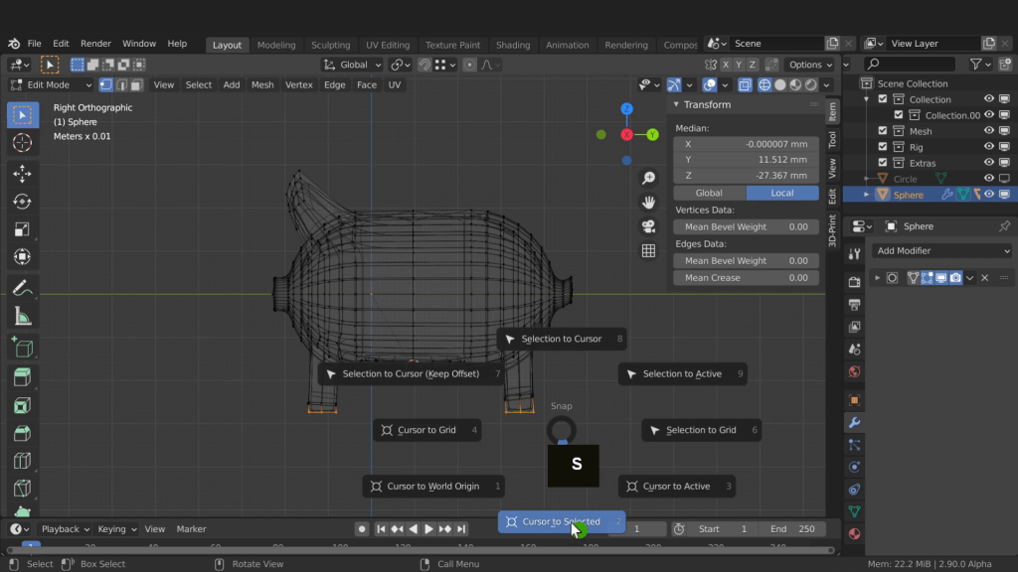Open the Add Modifier dropdown
The width and height of the screenshot is (1018, 572).
click(942, 251)
